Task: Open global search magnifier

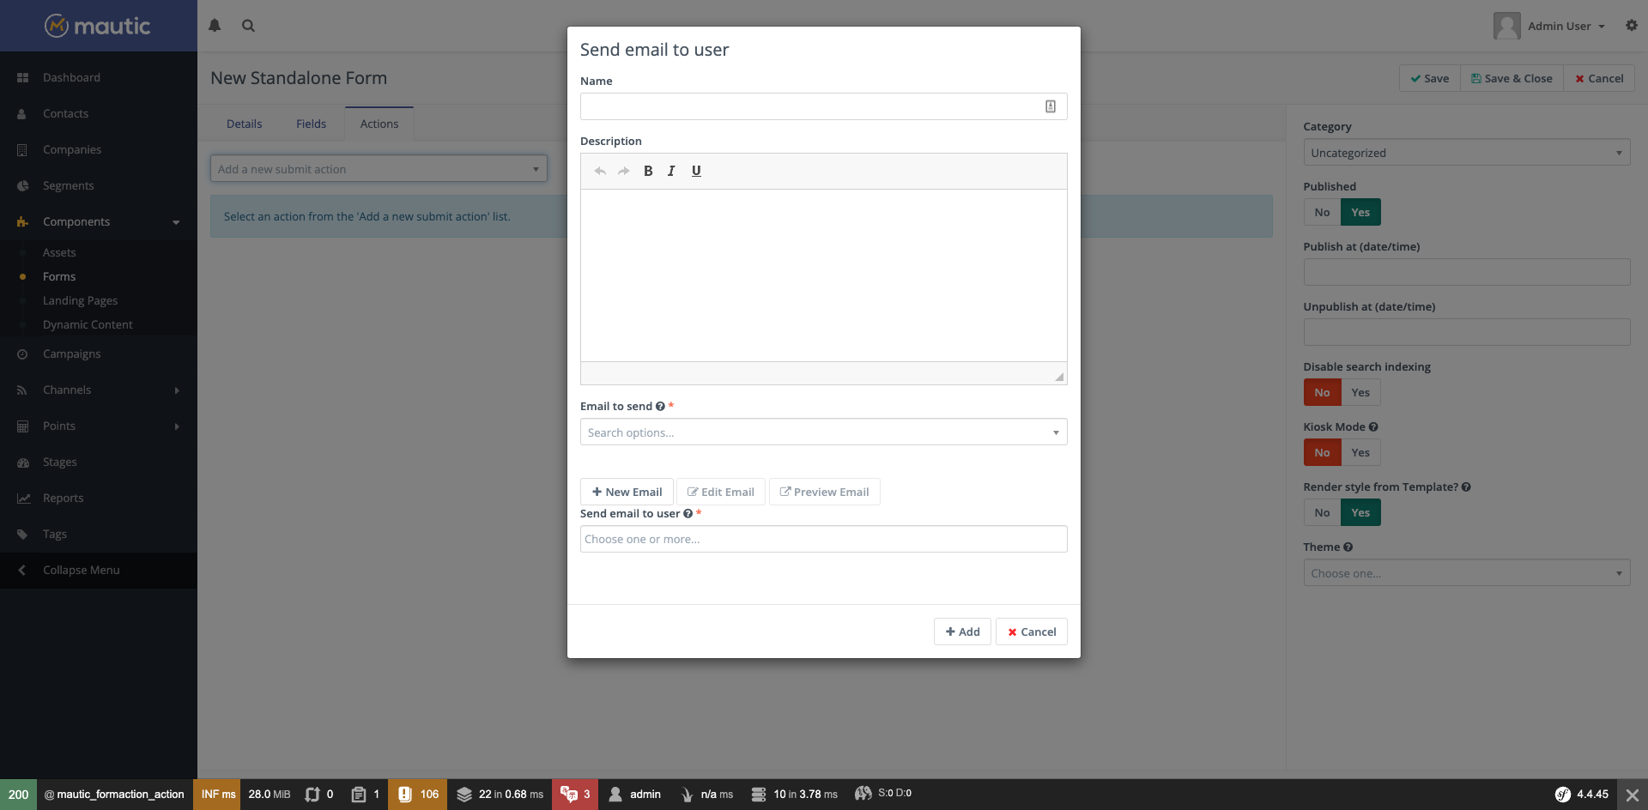Action: pos(248,26)
